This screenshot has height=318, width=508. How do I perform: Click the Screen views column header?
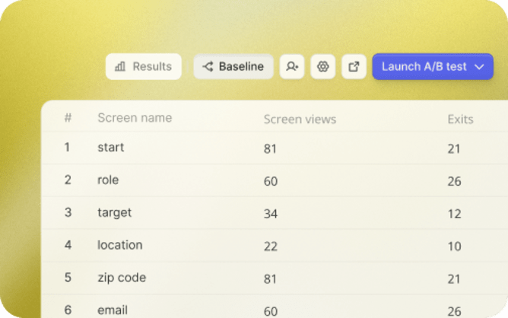pyautogui.click(x=300, y=119)
